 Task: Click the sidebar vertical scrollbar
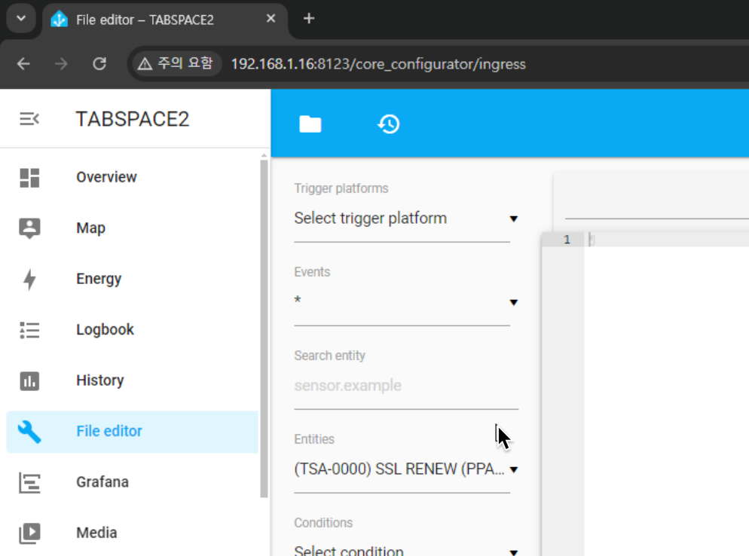264,328
